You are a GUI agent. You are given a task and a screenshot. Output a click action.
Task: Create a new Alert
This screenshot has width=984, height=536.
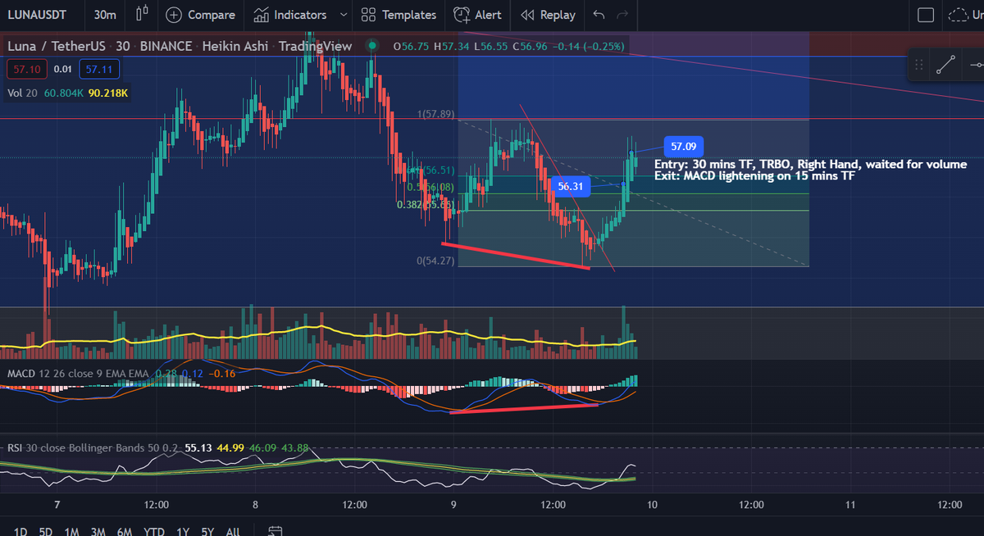click(x=477, y=15)
